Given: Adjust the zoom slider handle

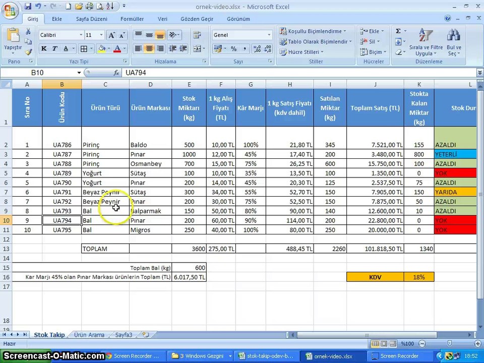Looking at the screenshot, I should pyautogui.click(x=450, y=343).
